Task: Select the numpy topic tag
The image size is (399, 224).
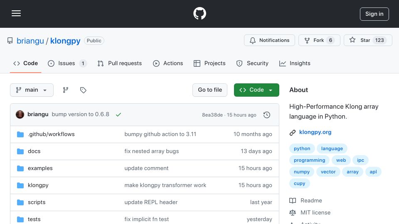Action: tap(302, 172)
